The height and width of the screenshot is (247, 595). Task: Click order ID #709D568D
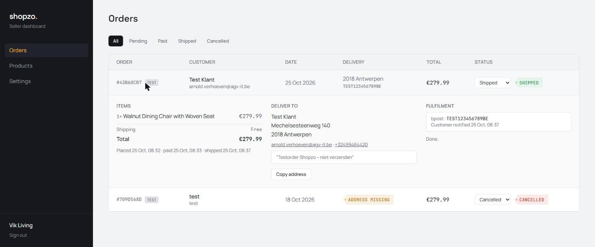pyautogui.click(x=129, y=199)
